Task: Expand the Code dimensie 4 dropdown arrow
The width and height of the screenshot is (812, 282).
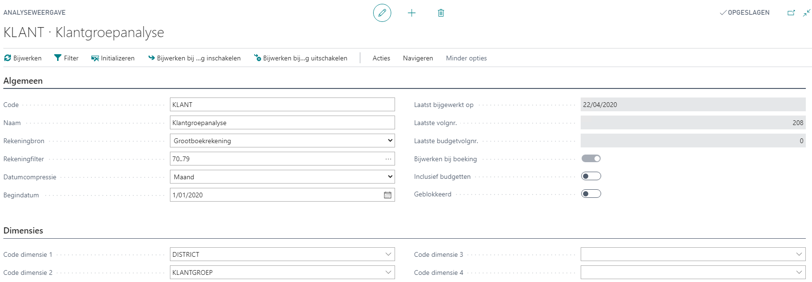Action: [x=799, y=272]
